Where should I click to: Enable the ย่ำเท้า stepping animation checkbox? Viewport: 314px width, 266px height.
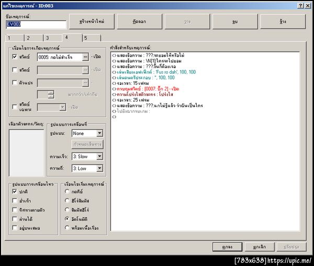[x=15, y=201]
